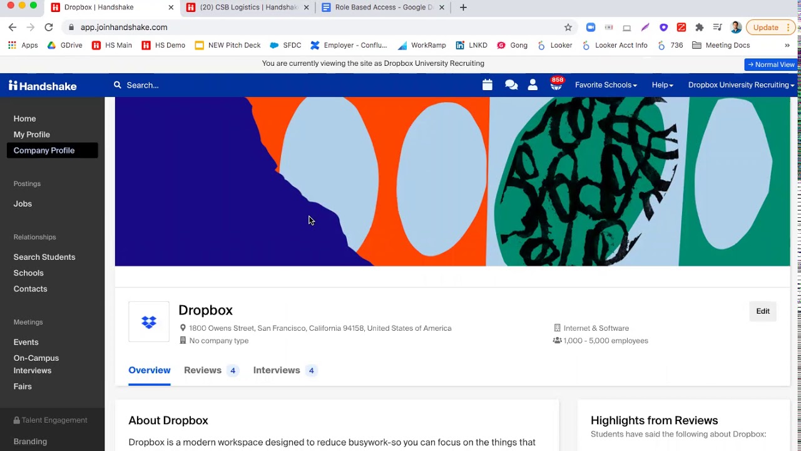Switch to the Reviews tab
The height and width of the screenshot is (451, 801).
click(x=212, y=370)
